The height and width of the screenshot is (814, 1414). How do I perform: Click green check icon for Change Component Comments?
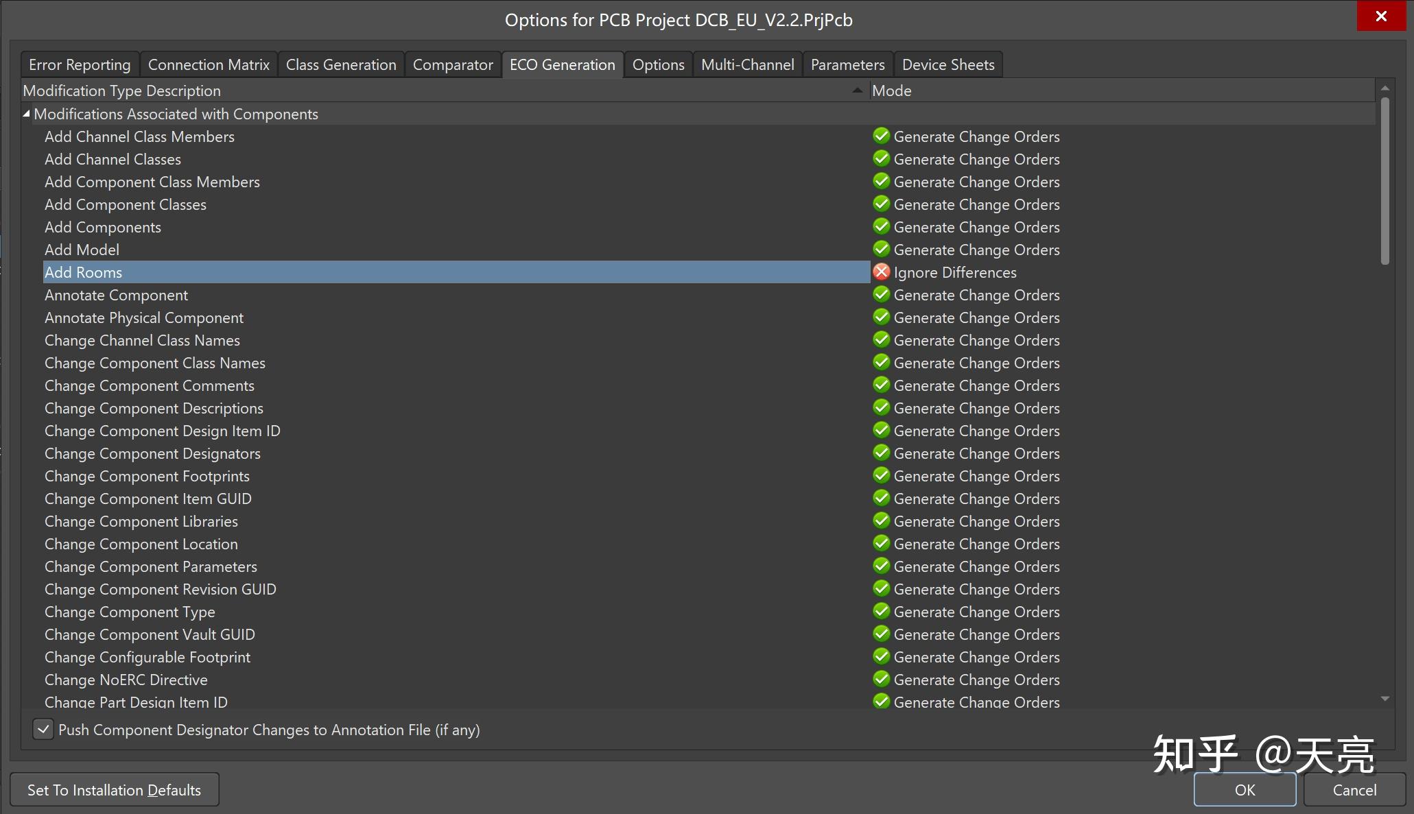click(x=882, y=385)
